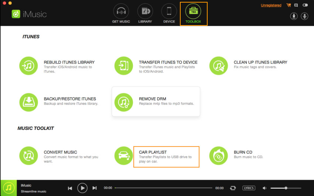Open the BURN CD title

coord(243,152)
